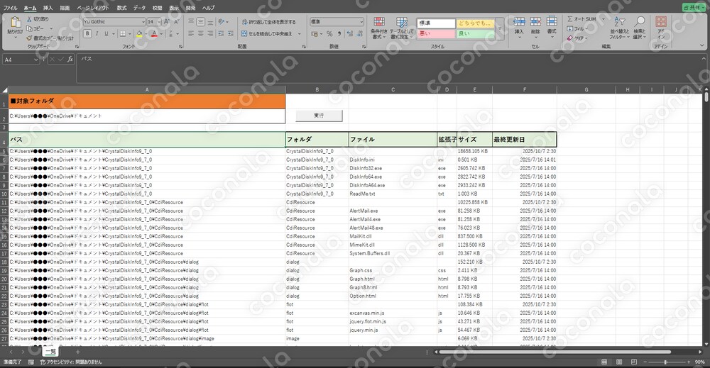Click the Increase Indent icon
The width and height of the screenshot is (710, 368).
tap(231, 34)
